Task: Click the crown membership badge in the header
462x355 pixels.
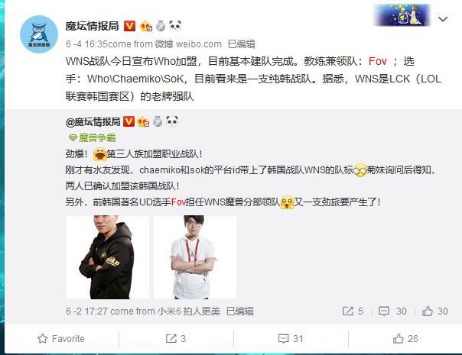Action: pos(146,27)
